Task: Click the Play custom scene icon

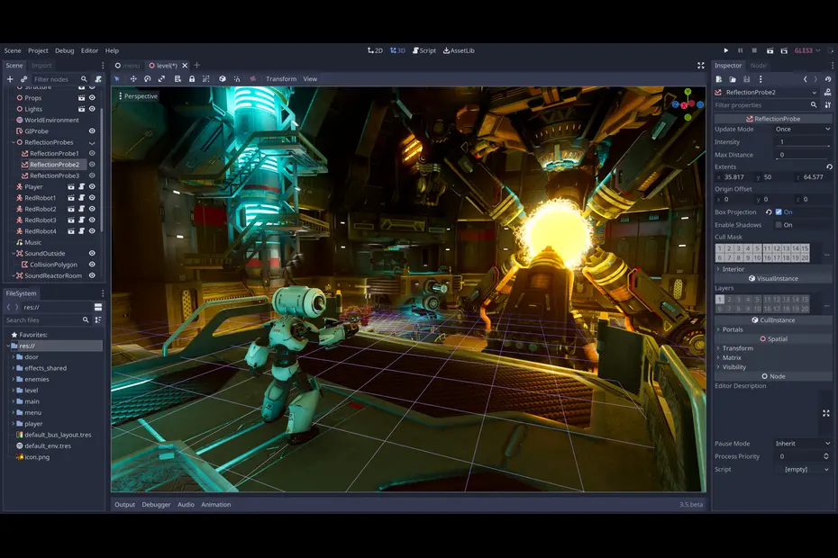Action: point(784,50)
